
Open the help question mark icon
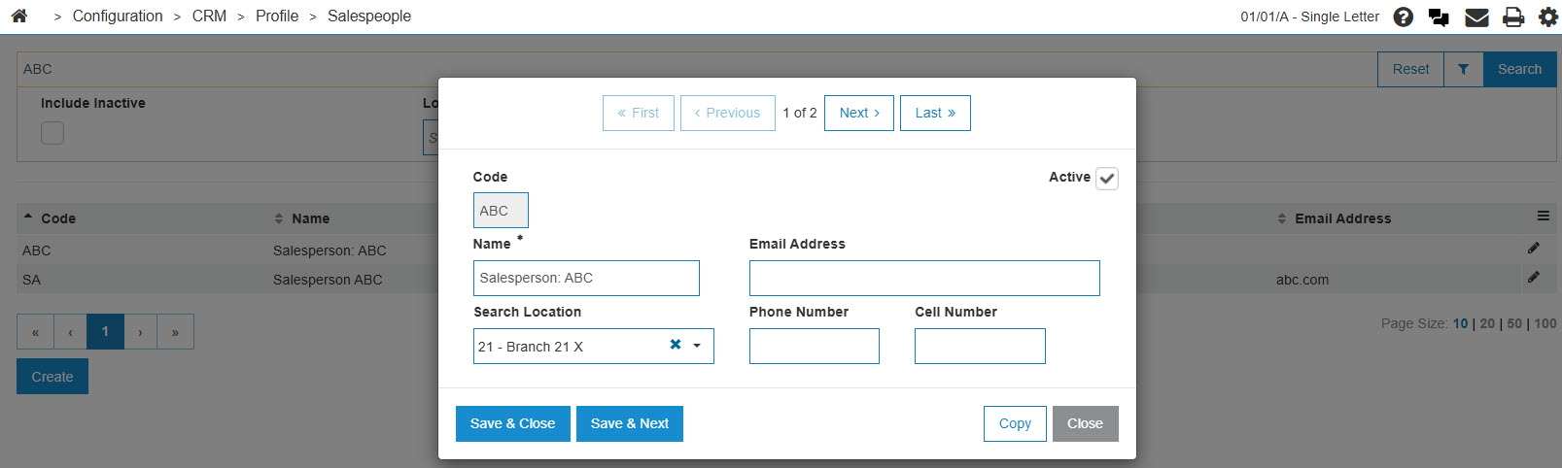(1403, 17)
